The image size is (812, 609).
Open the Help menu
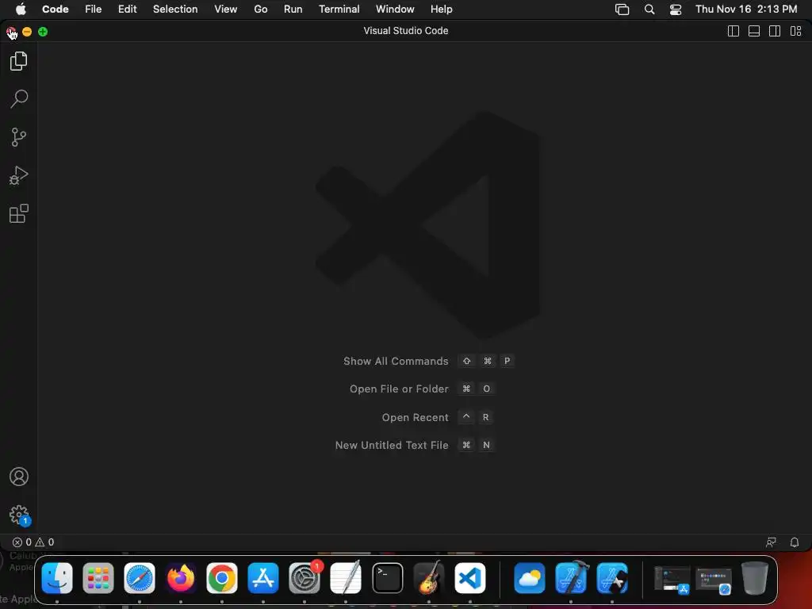click(x=441, y=10)
